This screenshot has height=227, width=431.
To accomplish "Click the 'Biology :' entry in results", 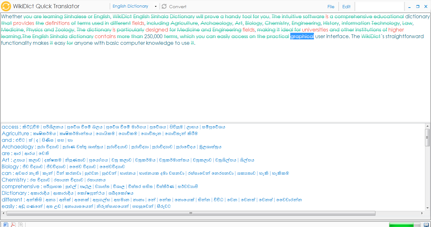I will [12, 166].
